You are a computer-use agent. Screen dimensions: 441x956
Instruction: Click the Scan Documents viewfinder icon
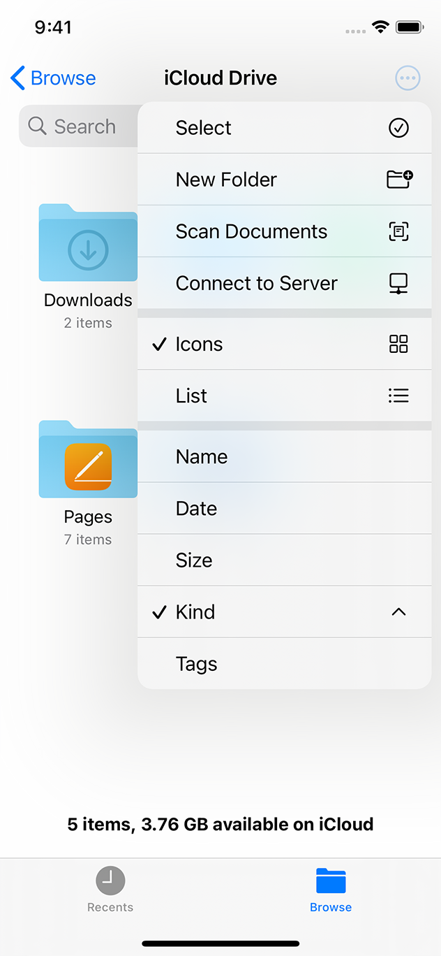coord(398,231)
